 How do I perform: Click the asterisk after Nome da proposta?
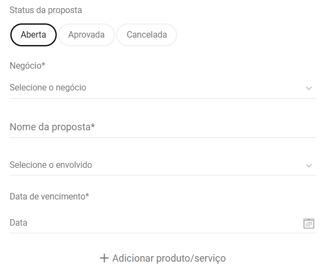93,126
